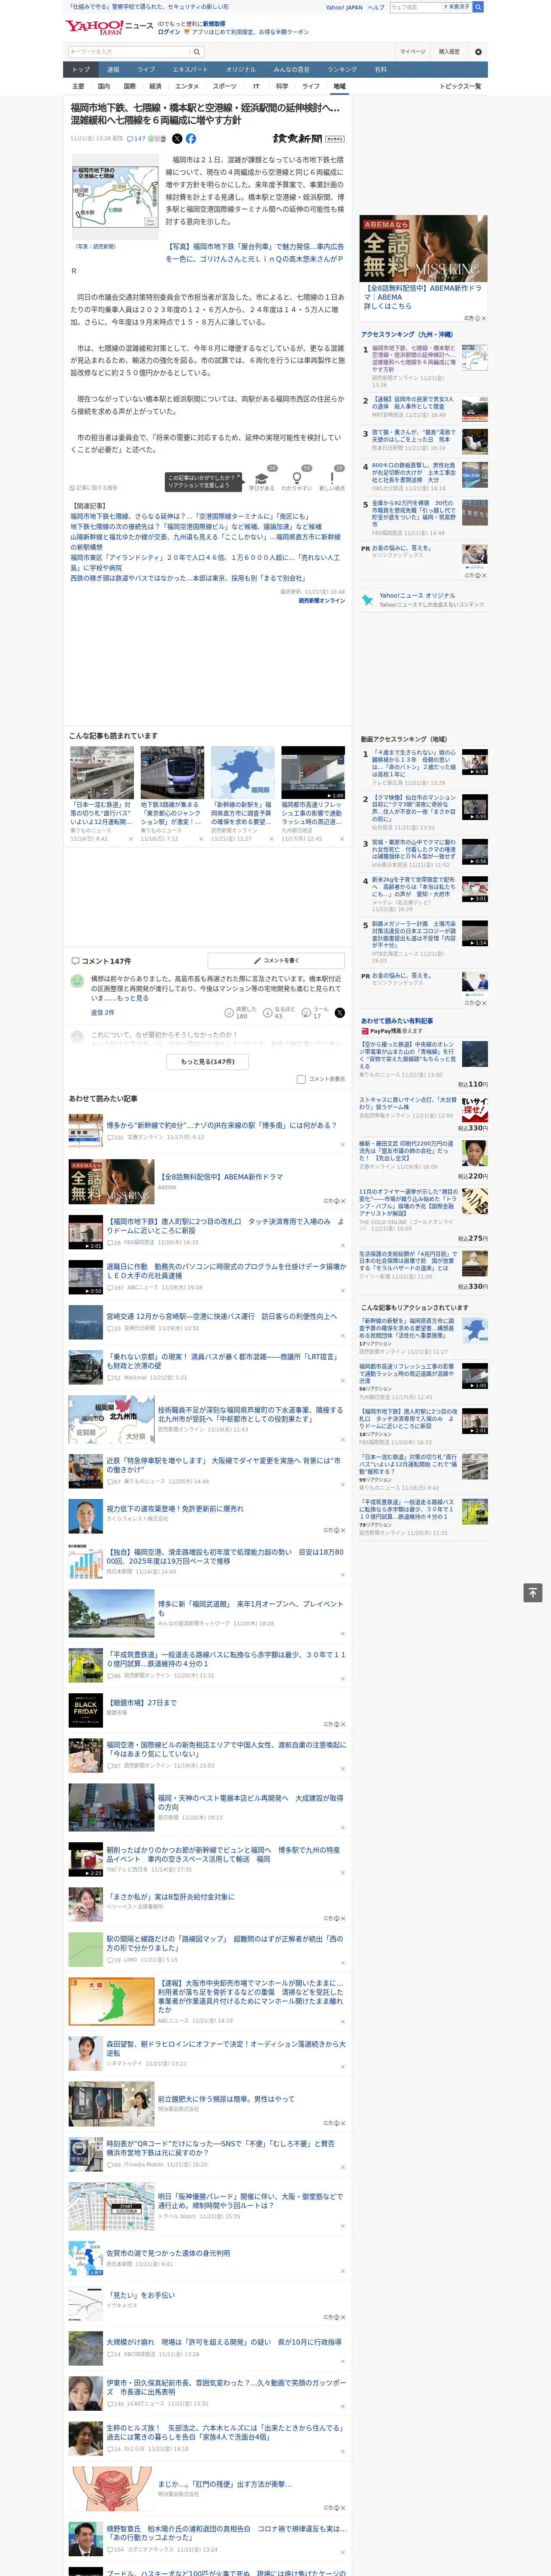551x2576 pixels.
Task: Select the トップ tab
Action: click(81, 70)
